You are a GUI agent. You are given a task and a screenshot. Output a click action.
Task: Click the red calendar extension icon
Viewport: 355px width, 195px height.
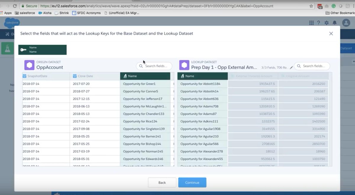coord(320,6)
